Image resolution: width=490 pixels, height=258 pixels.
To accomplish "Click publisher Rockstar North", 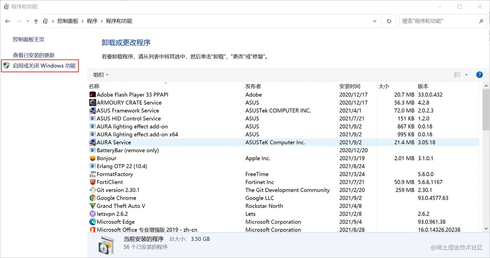I will [264, 206].
